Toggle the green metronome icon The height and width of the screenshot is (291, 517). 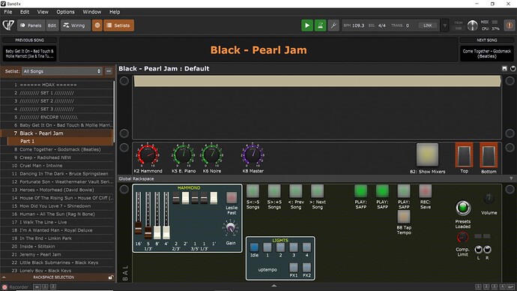click(x=320, y=25)
